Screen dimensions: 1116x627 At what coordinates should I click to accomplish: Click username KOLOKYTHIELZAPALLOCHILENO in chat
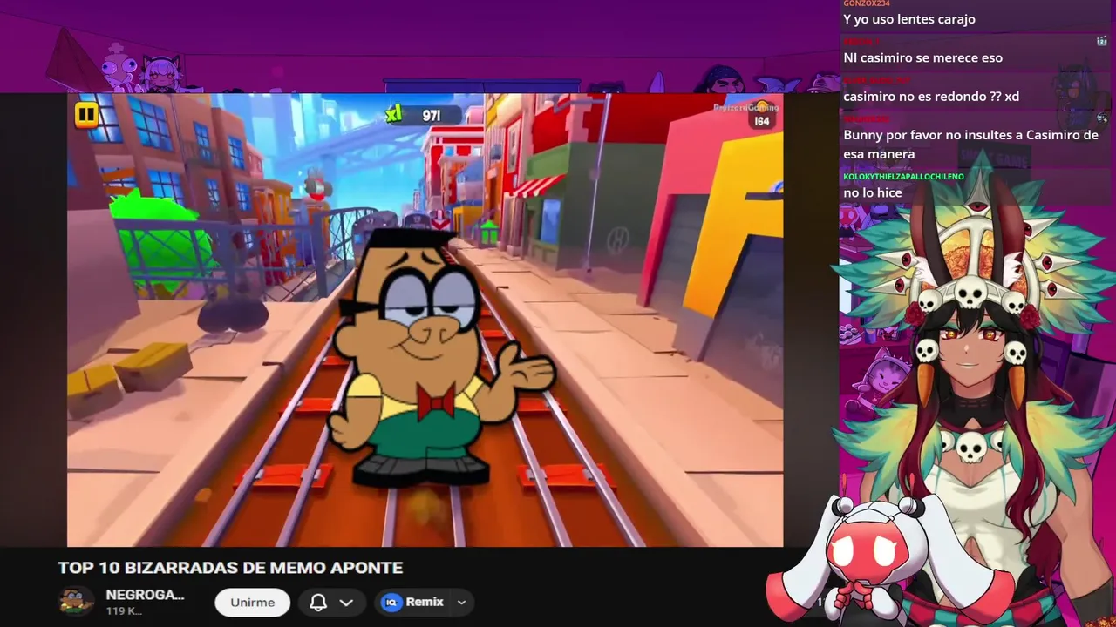(903, 177)
